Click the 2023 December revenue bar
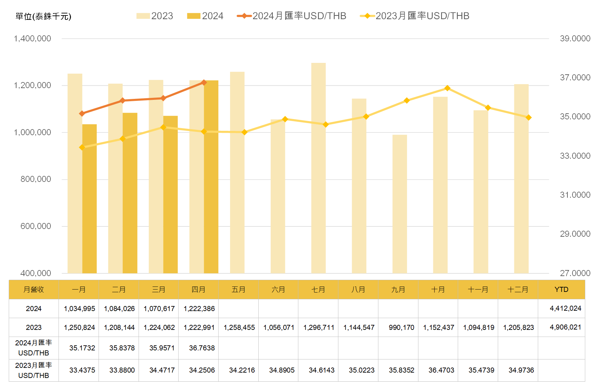595x382 pixels. (521, 179)
